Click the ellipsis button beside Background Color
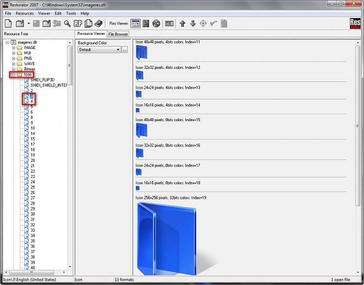364x285 pixels. click(x=124, y=49)
